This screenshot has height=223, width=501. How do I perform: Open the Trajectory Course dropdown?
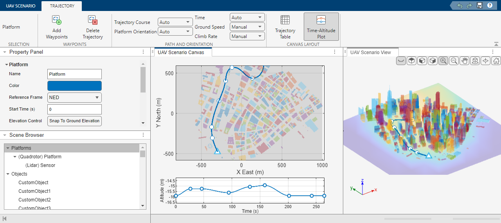coord(175,22)
